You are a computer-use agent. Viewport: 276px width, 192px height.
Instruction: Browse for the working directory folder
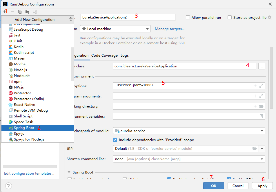click(x=261, y=106)
